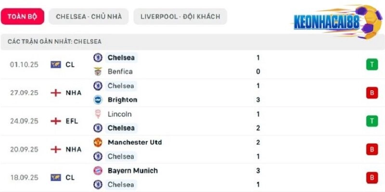Image resolution: width=385 pixels, height=192 pixels.
Task: Click Chelsea crest in Benfica match row
Action: coord(98,58)
